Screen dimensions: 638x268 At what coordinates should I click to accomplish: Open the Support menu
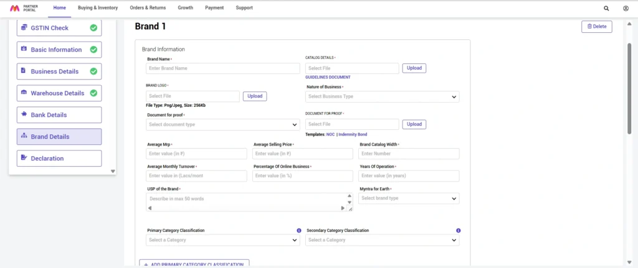pos(244,7)
